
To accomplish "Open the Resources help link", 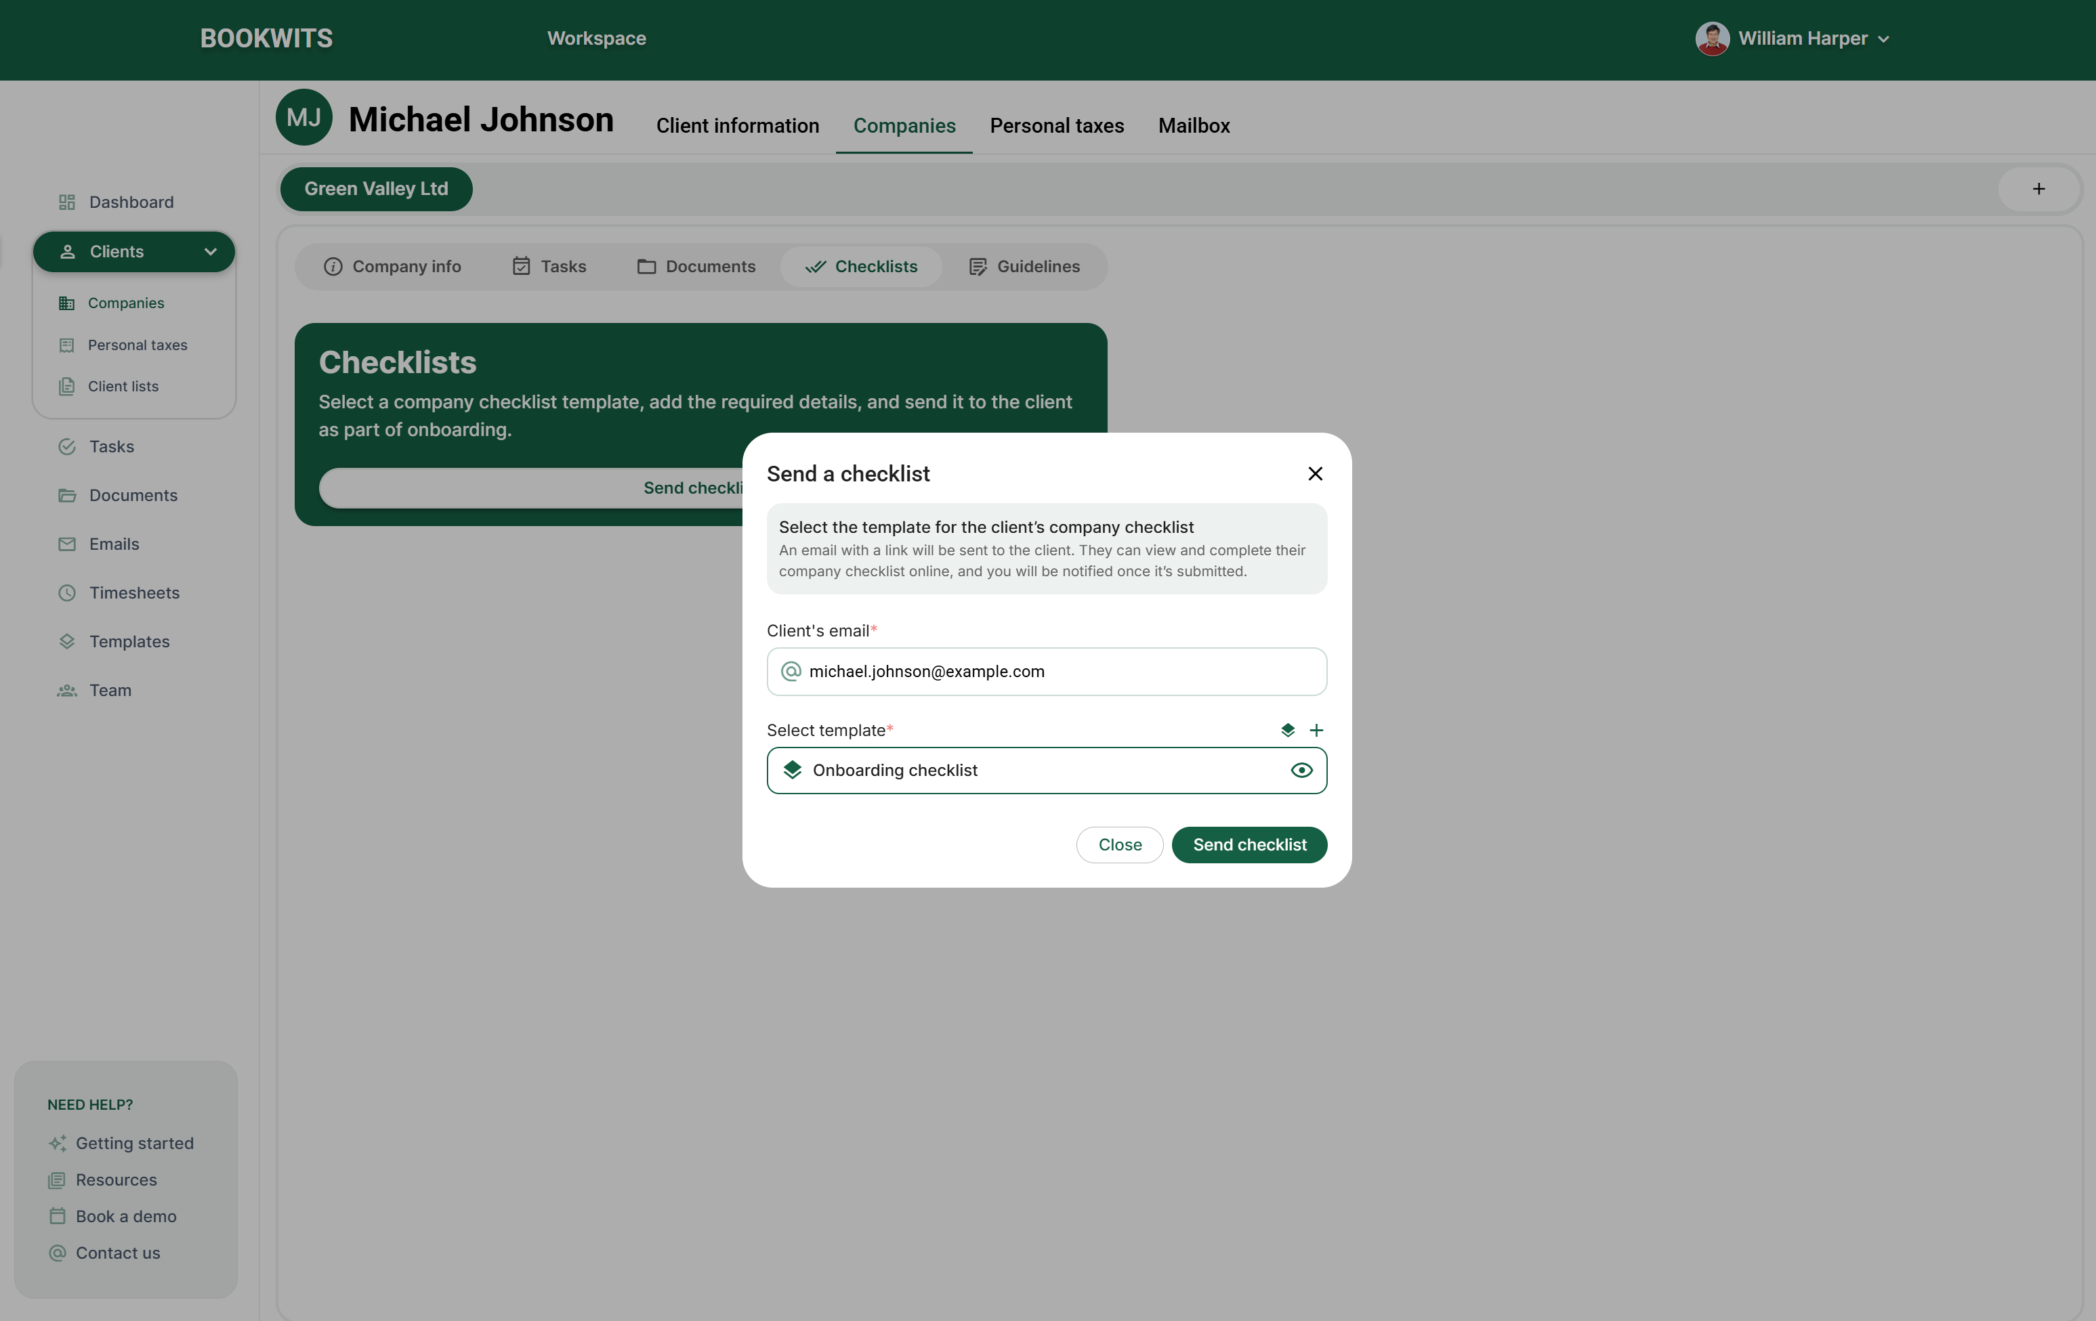I will pos(103,1180).
